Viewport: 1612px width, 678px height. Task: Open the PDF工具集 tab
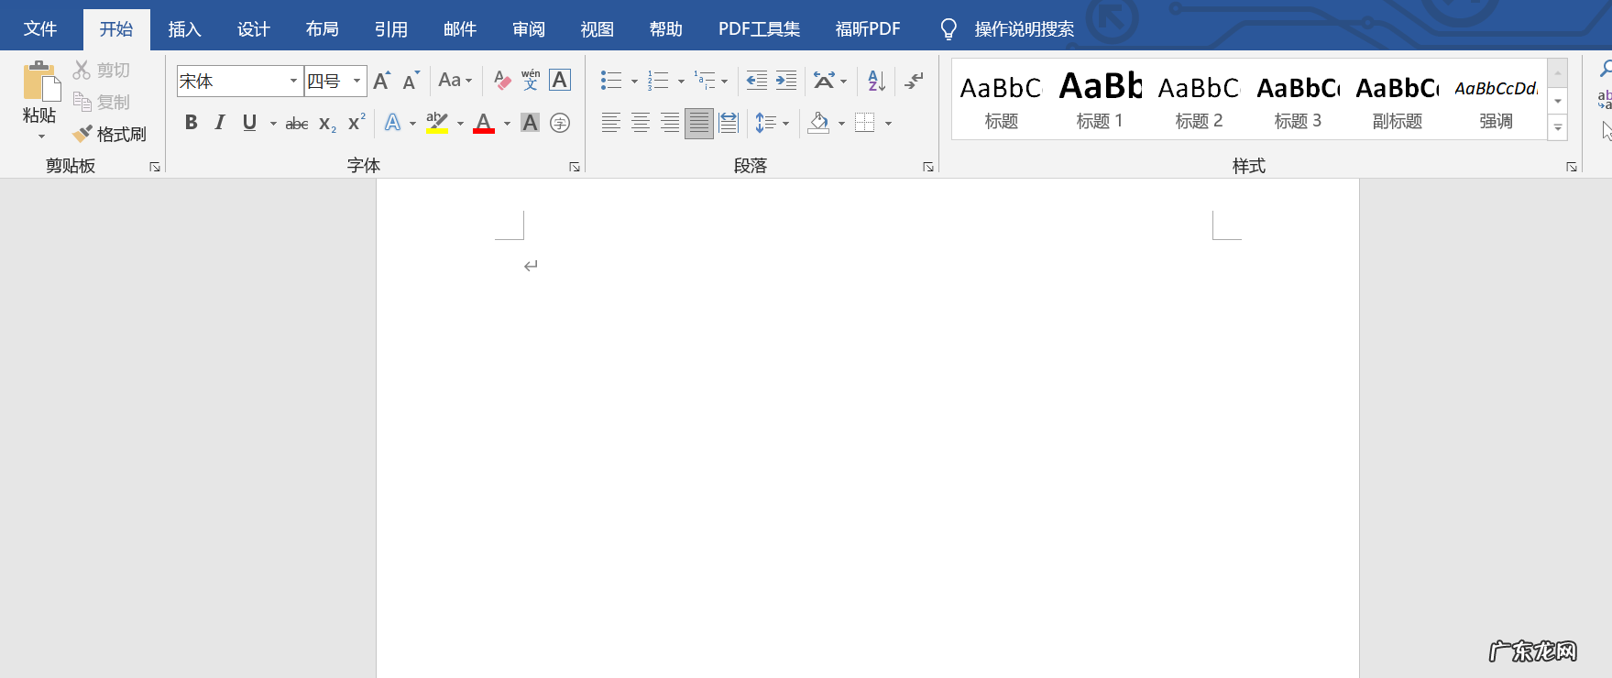[759, 29]
